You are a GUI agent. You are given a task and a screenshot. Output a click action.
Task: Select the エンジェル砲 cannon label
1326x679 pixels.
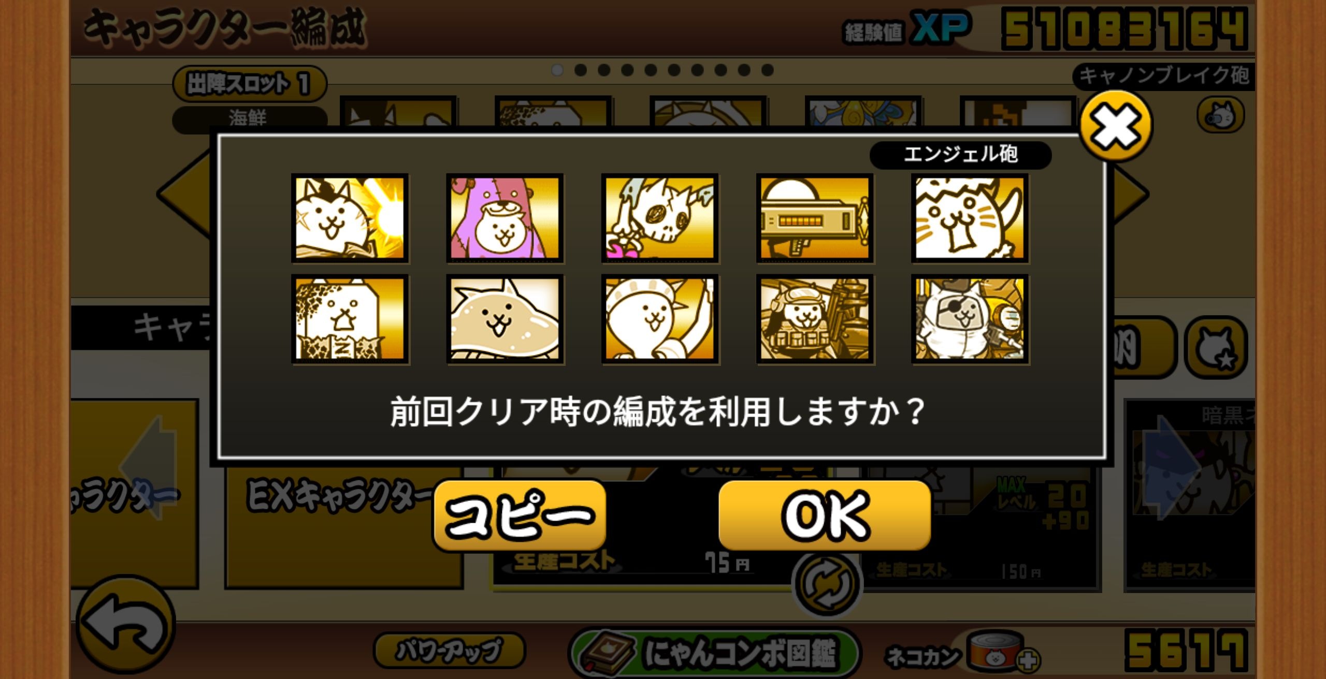[x=960, y=154]
